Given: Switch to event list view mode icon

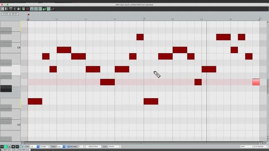Looking at the screenshot, I should click(11, 9).
